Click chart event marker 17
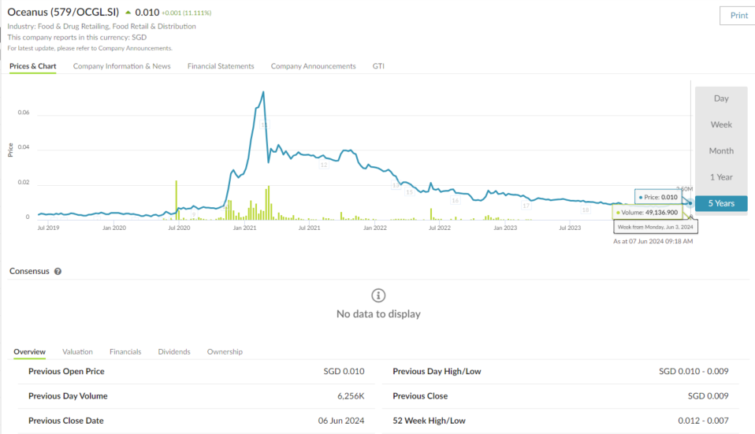Screen dimensions: 755x434 [526, 206]
